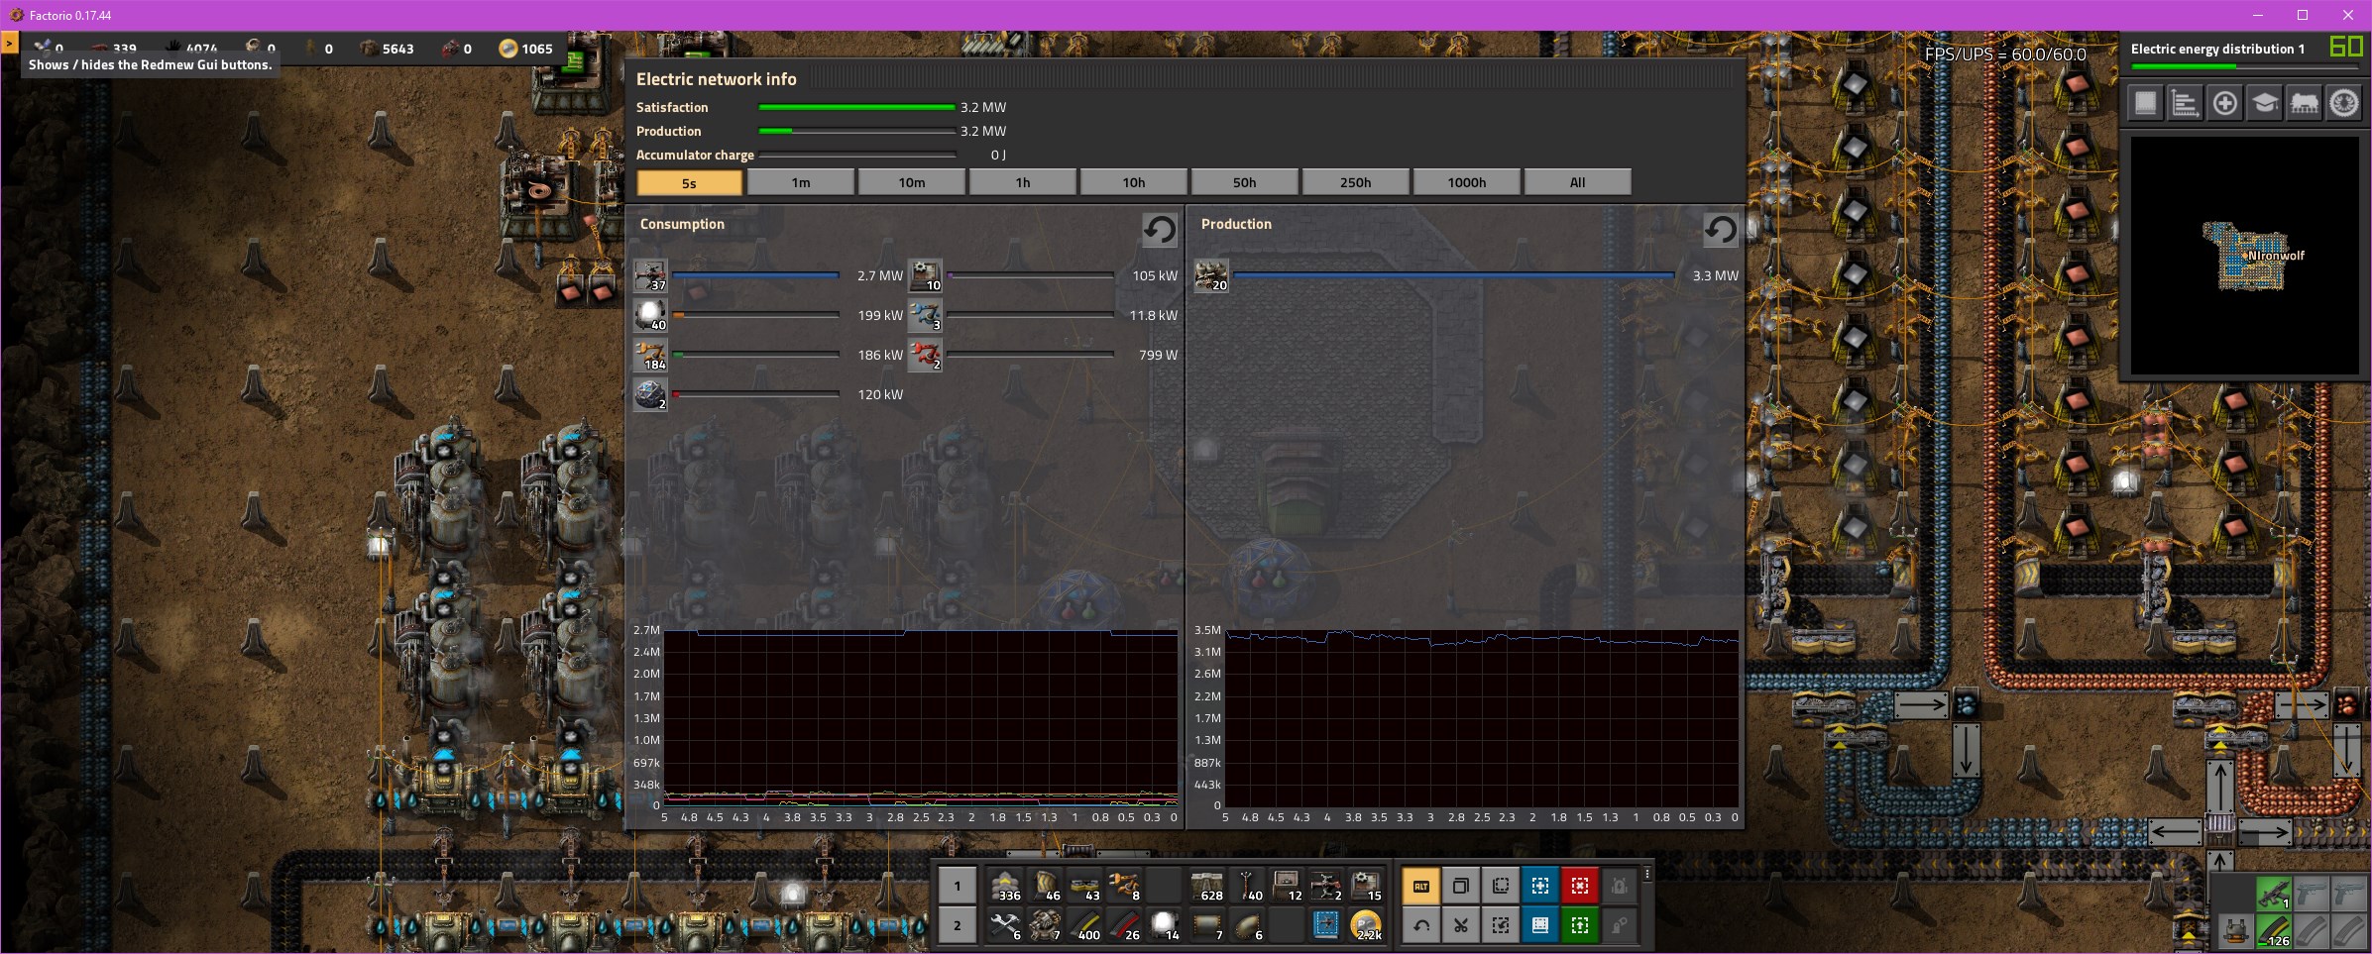
Task: Select the 10h time range
Action: click(1133, 182)
